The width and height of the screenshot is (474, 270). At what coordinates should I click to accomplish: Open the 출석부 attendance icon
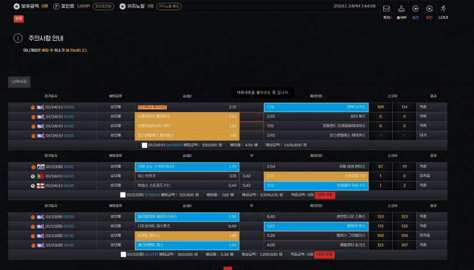point(401,9)
